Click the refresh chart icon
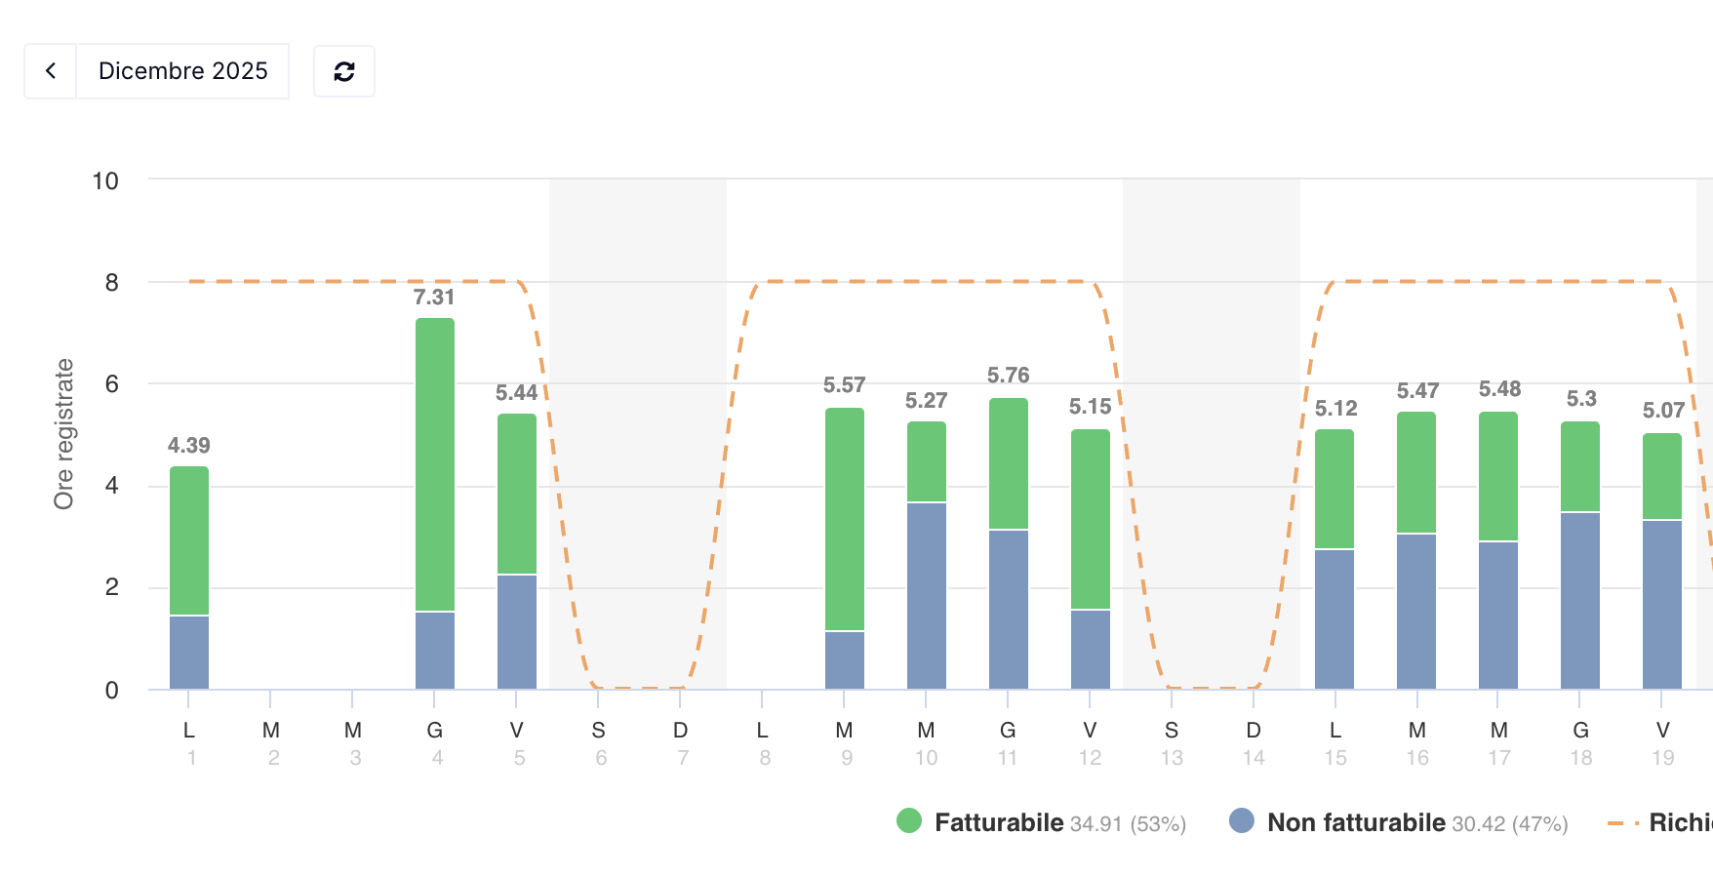Screen dimensions: 1713x876 [344, 71]
